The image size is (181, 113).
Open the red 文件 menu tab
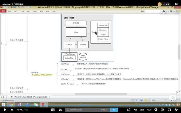3,11
